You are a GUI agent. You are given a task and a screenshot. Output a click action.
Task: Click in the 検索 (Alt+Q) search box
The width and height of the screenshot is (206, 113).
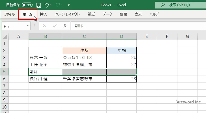[x=181, y=5]
